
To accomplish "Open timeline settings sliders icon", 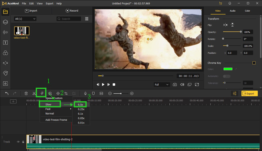I will tap(235, 93).
